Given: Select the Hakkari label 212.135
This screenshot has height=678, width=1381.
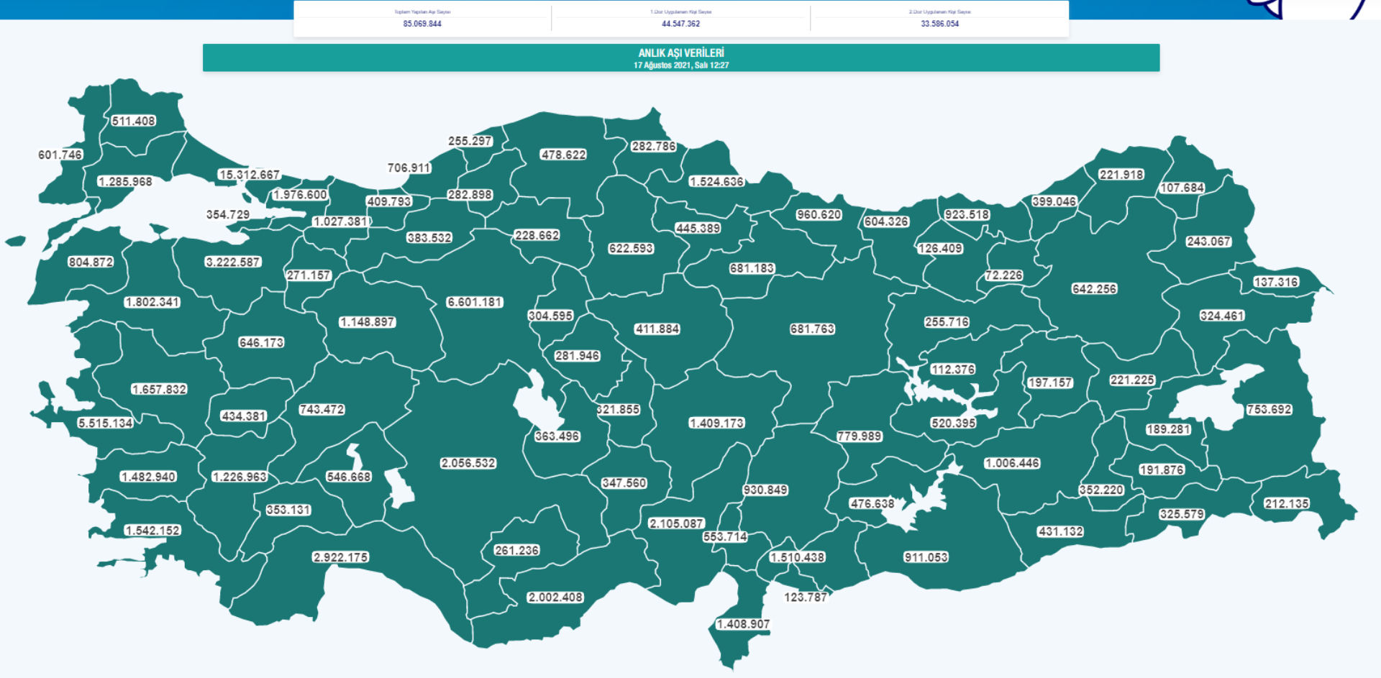Looking at the screenshot, I should pos(1287,503).
